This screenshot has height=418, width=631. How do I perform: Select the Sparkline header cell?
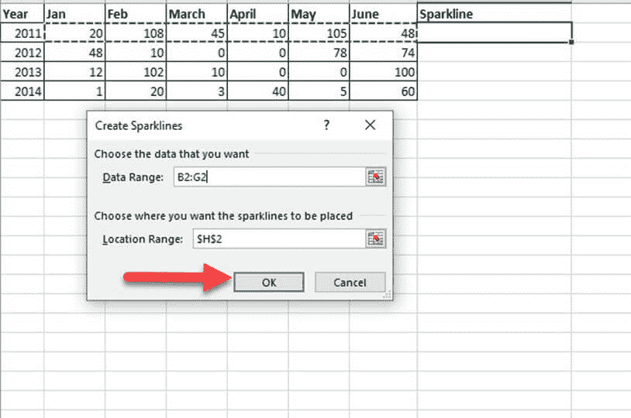coord(494,13)
